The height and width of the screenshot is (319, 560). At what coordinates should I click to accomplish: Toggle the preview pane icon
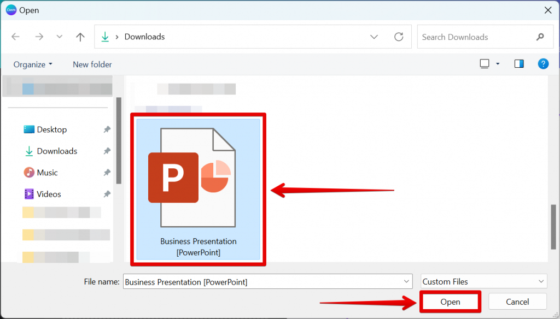coord(519,64)
